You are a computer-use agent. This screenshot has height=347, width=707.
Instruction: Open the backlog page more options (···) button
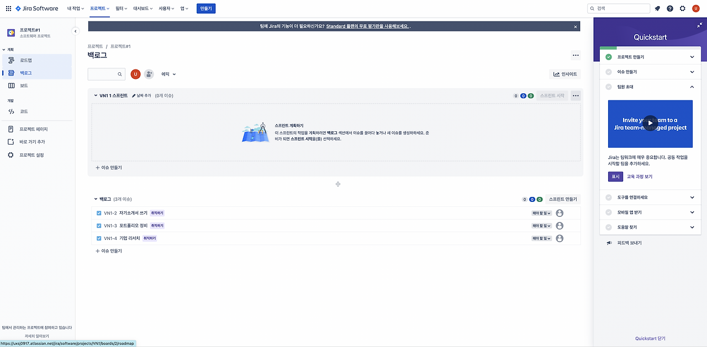click(x=576, y=55)
